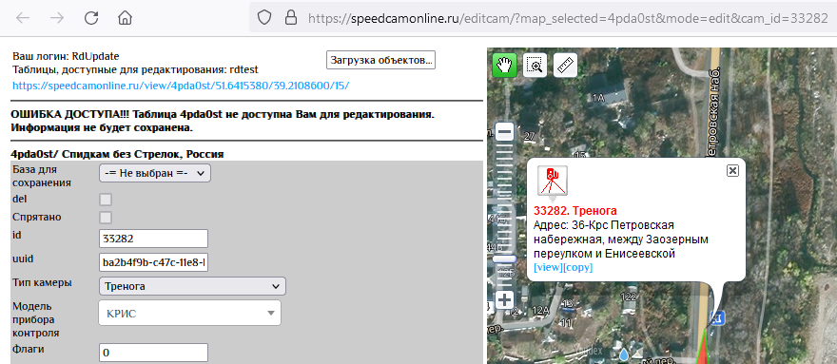Click the [view] link in balloon

[548, 267]
